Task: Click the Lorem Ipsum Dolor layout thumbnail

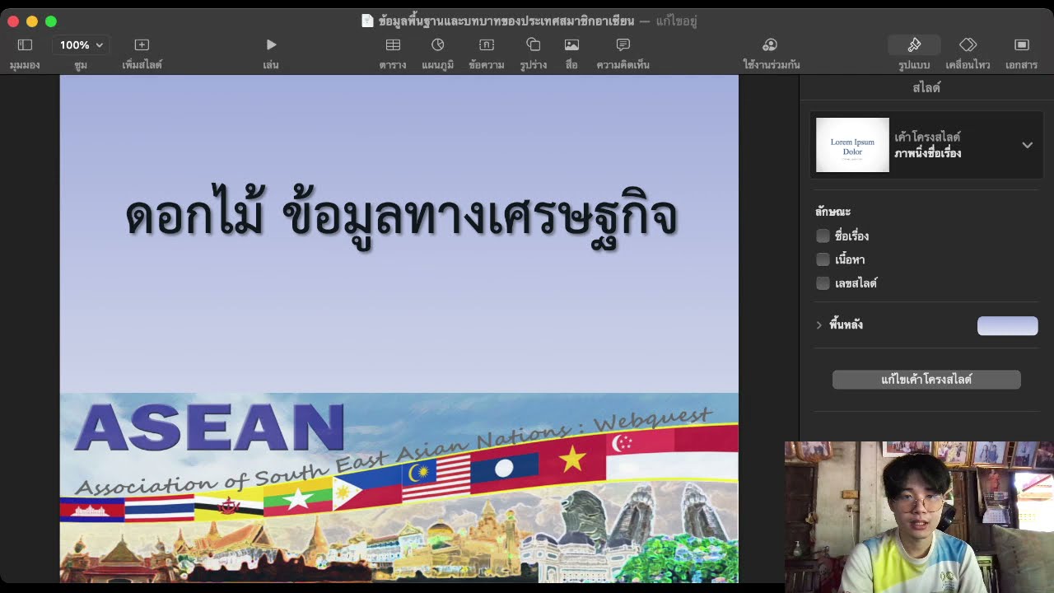Action: [x=852, y=145]
